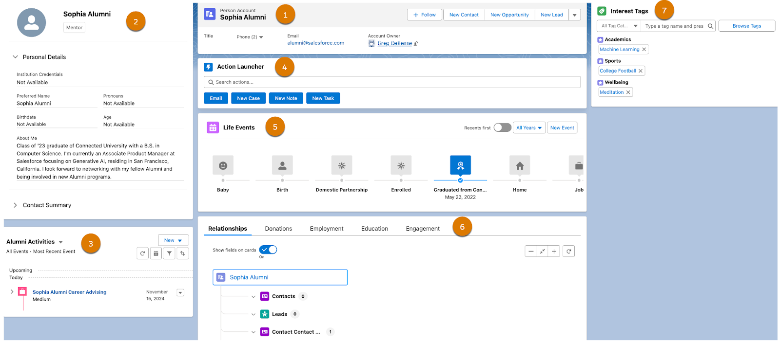The image size is (780, 344).
Task: Open the Alumni Activities filter icon
Action: pyautogui.click(x=169, y=253)
